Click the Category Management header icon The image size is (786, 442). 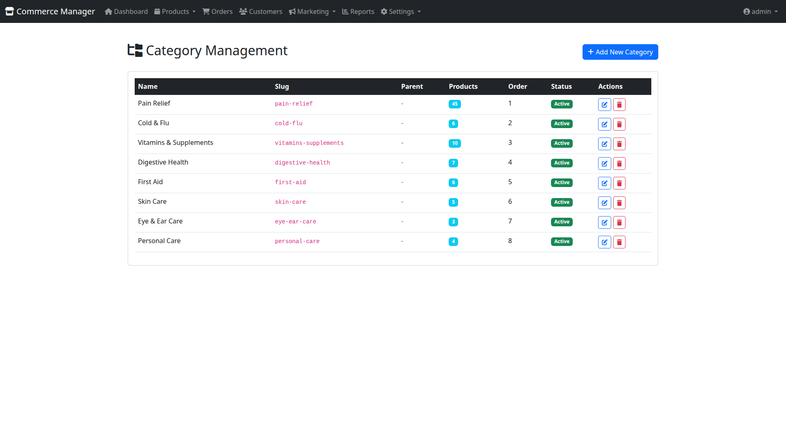pos(135,50)
